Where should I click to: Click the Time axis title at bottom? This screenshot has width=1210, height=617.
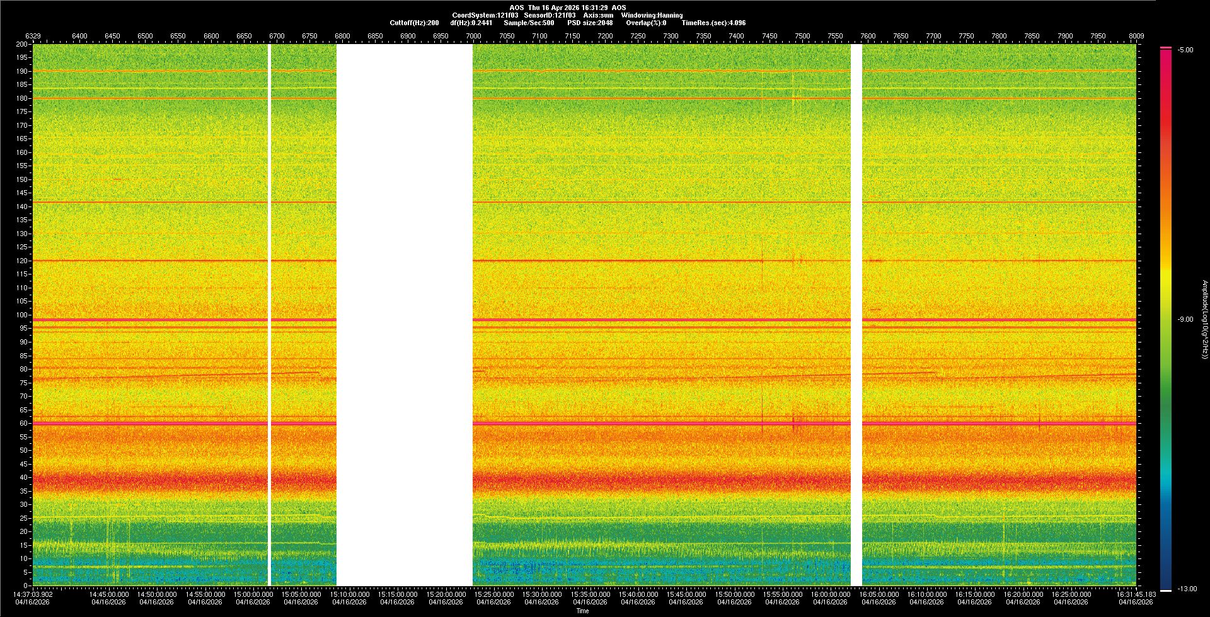pos(582,611)
